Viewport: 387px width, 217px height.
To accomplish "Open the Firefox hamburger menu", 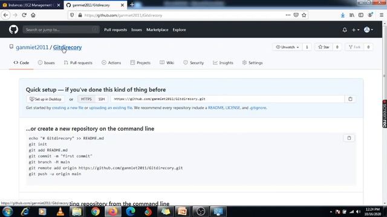I will click(x=382, y=15).
